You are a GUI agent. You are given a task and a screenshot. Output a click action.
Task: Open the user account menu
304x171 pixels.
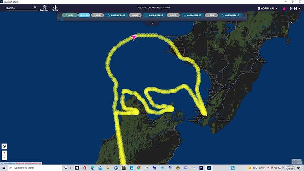(297, 8)
